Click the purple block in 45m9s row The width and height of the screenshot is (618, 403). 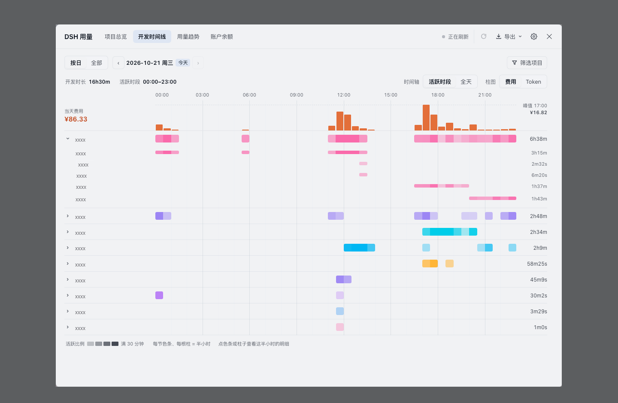click(x=344, y=279)
